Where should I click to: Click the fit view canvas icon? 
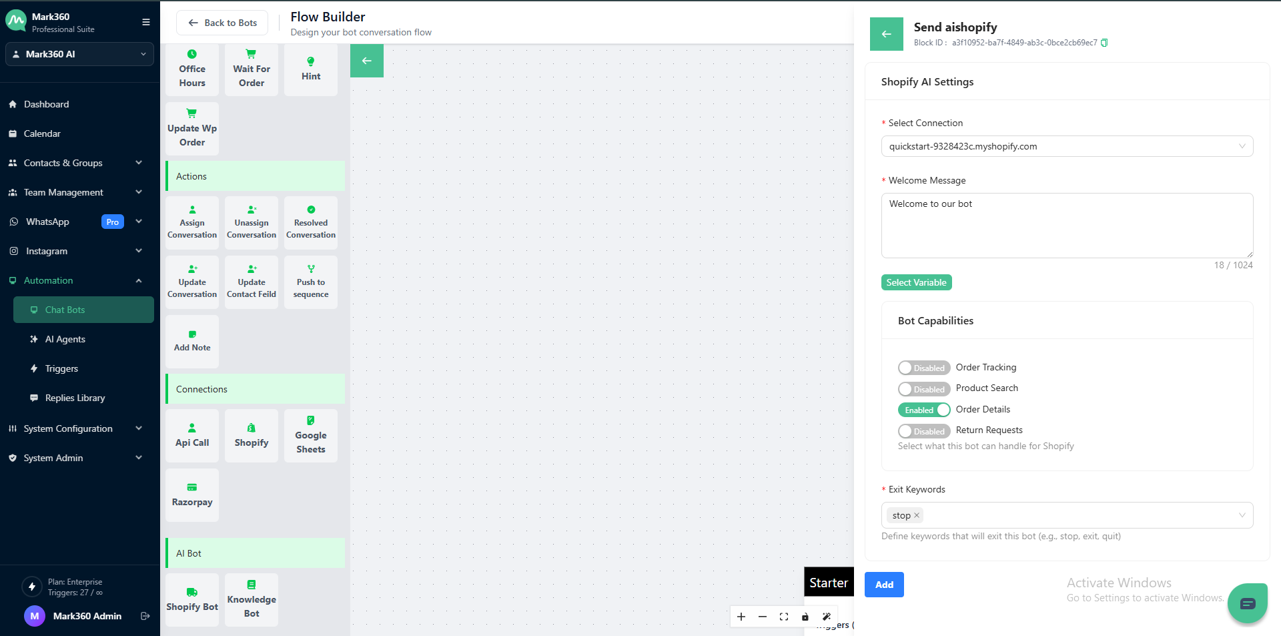click(x=784, y=617)
